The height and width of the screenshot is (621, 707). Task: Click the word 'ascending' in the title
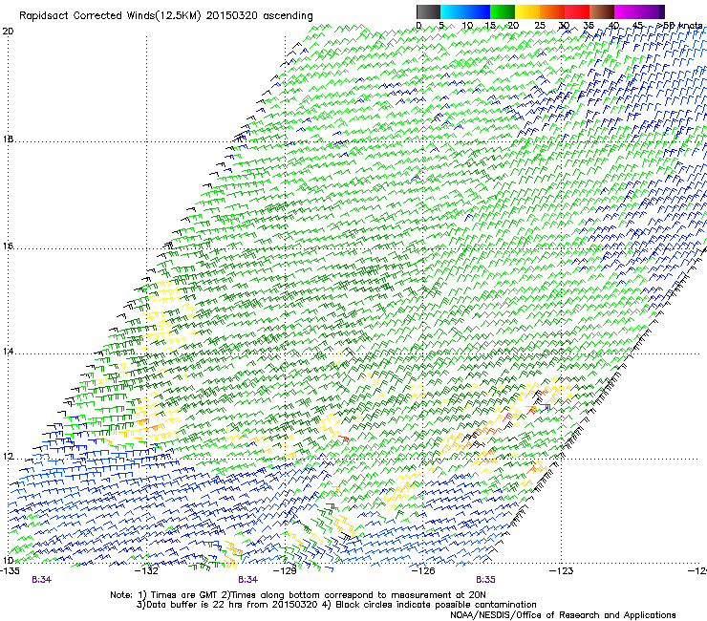288,16
